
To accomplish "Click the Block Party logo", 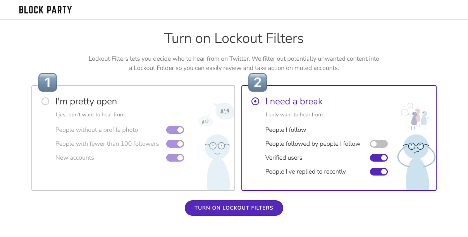I will tap(45, 10).
